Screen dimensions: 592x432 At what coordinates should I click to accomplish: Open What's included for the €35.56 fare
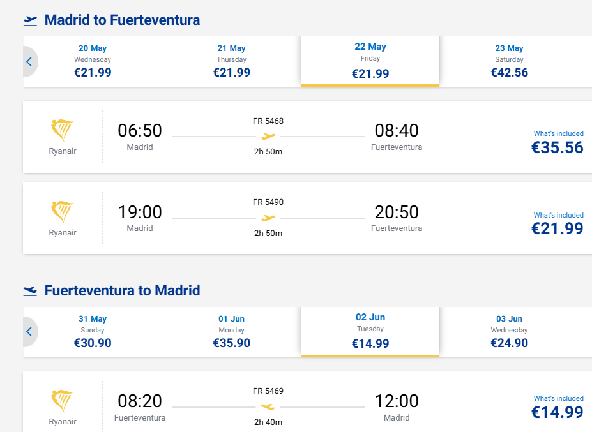point(558,133)
